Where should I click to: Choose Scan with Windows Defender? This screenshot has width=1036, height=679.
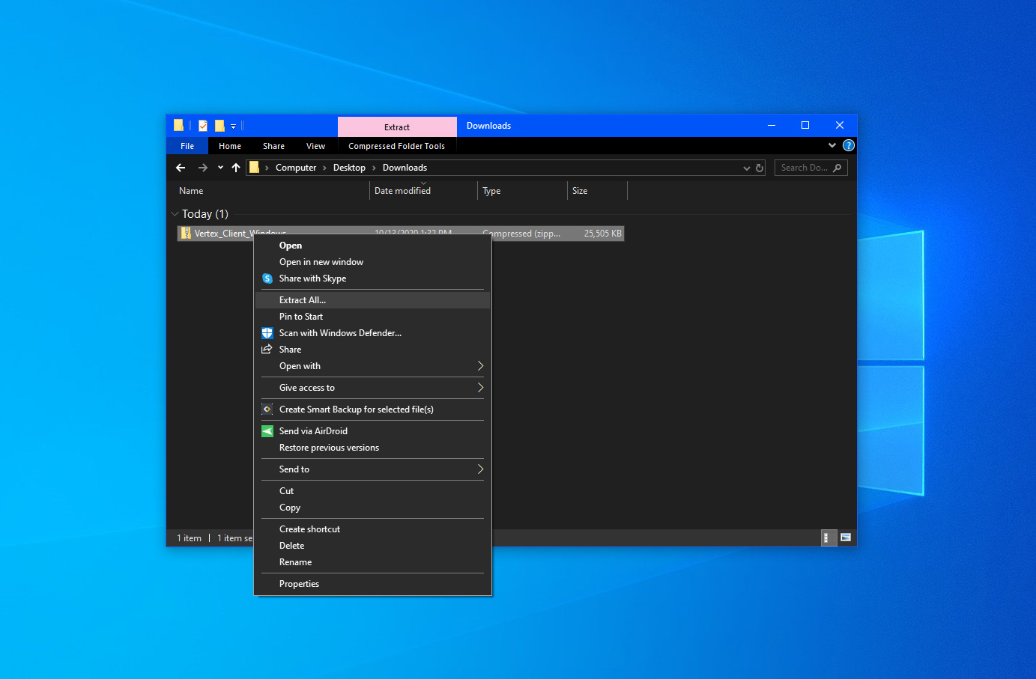[340, 333]
